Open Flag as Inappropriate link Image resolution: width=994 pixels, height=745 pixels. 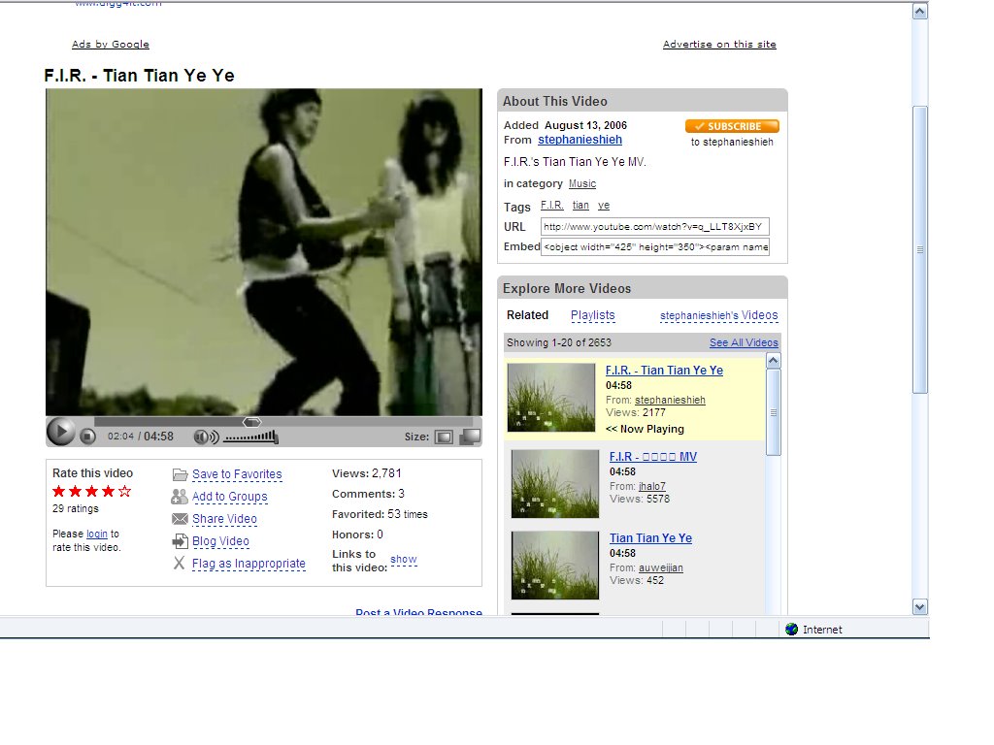click(x=248, y=564)
